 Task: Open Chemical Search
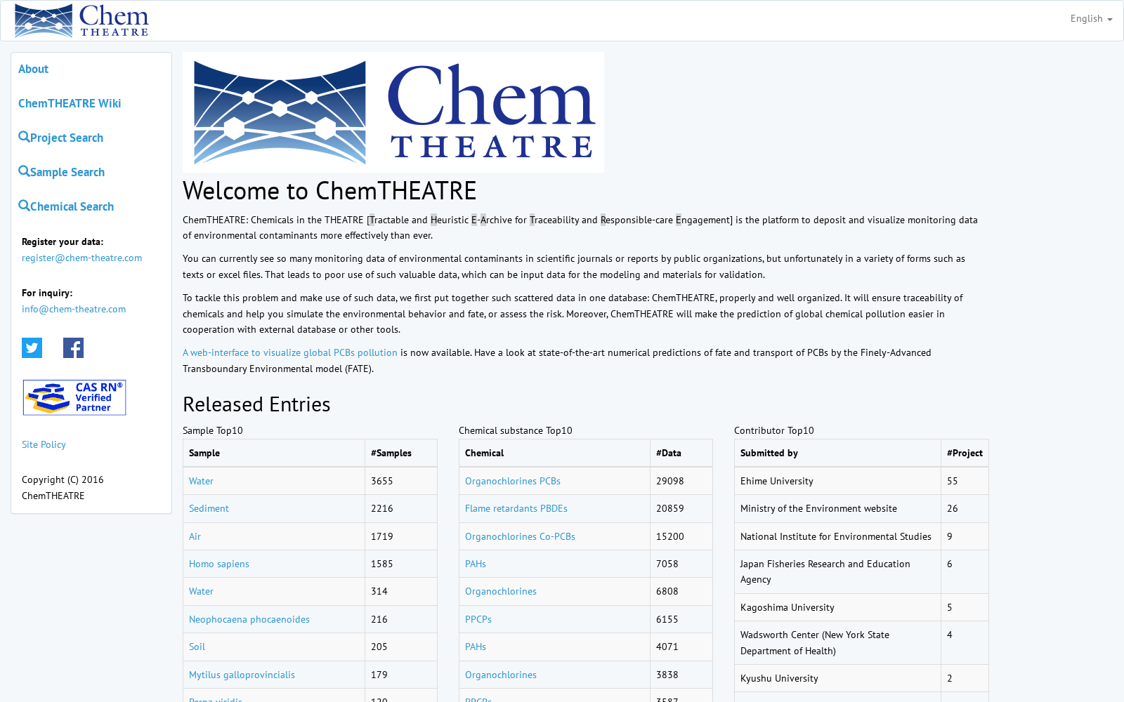pos(66,206)
